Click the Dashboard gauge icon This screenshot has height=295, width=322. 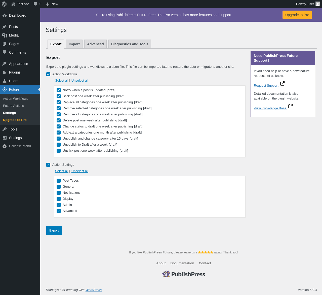click(5, 15)
